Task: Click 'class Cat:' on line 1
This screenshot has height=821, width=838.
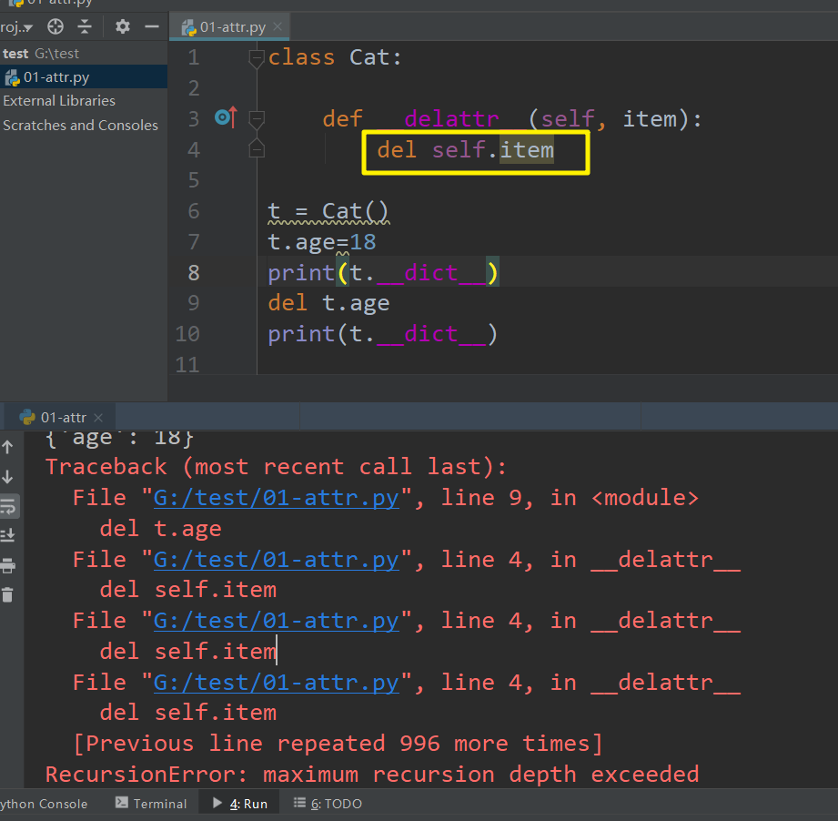Action: [335, 57]
